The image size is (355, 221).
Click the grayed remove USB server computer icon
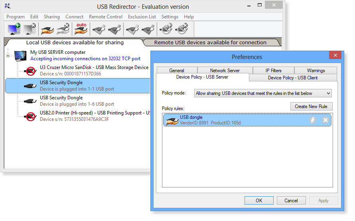click(x=30, y=29)
